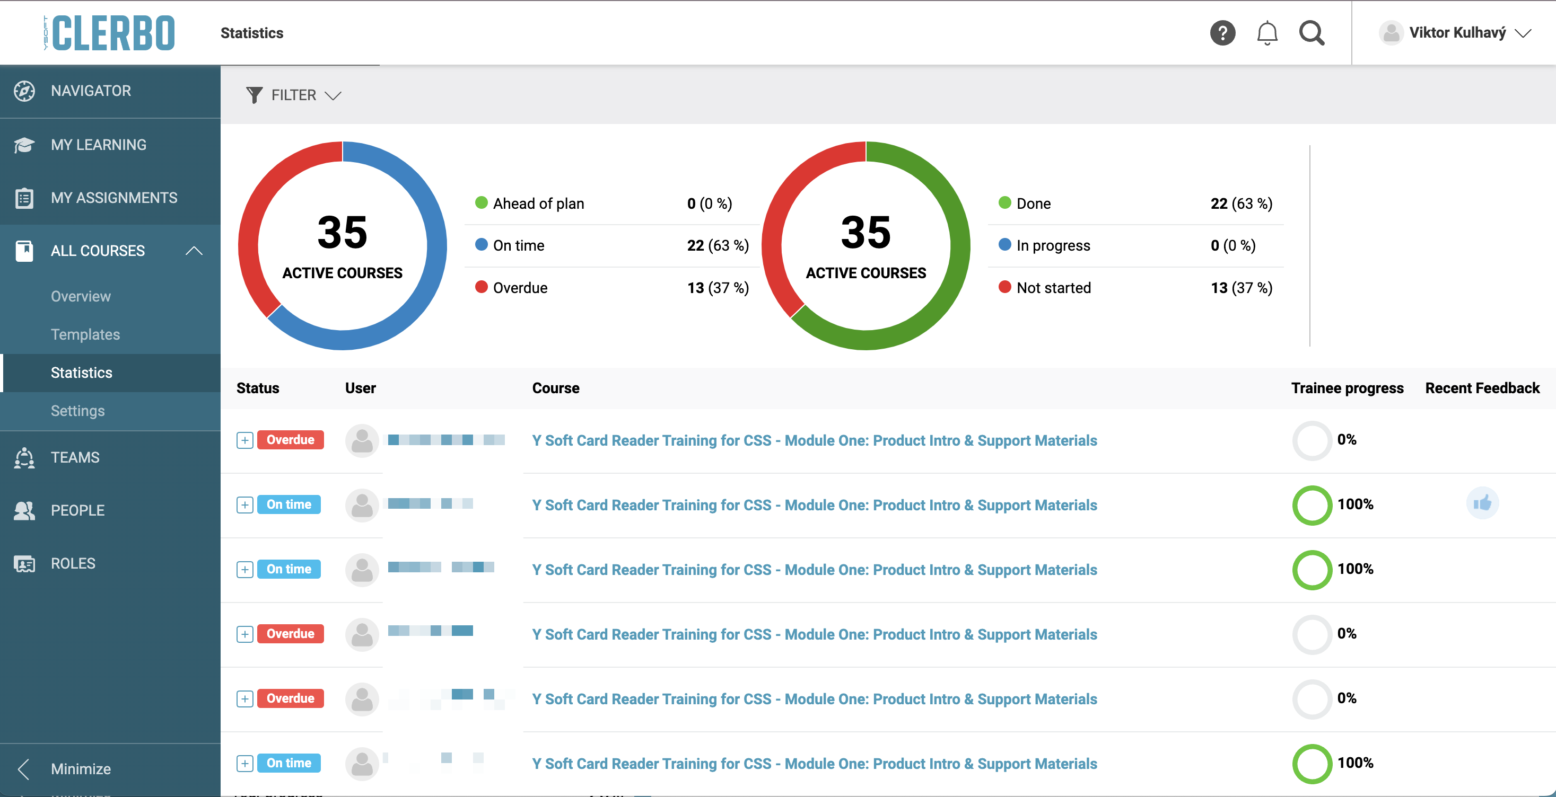The height and width of the screenshot is (797, 1556).
Task: Click the red Overdue badge in first row
Action: (291, 439)
